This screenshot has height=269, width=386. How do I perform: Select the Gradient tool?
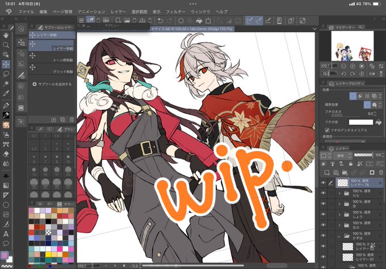click(6, 186)
